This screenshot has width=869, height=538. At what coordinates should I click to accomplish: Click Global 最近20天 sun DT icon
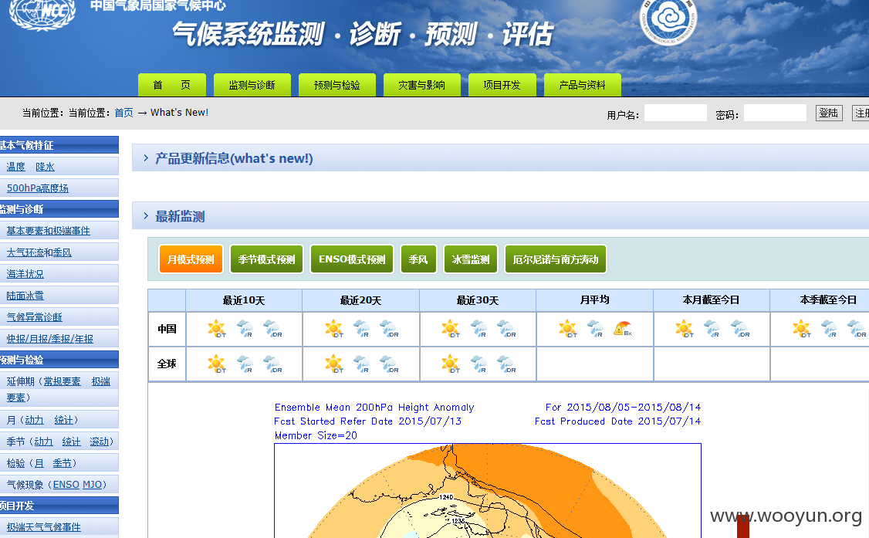pyautogui.click(x=333, y=364)
